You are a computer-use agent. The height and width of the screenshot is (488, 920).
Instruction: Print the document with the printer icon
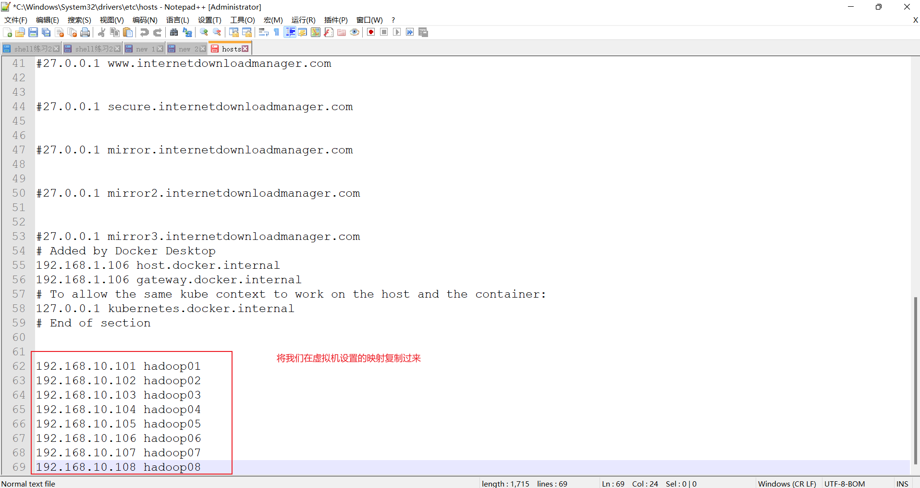point(85,32)
